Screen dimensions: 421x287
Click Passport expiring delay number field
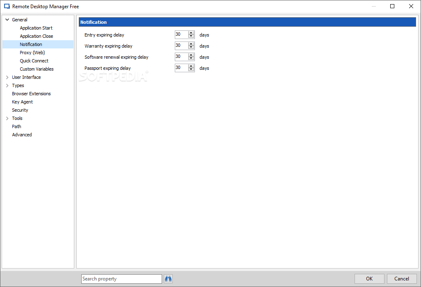tap(181, 67)
